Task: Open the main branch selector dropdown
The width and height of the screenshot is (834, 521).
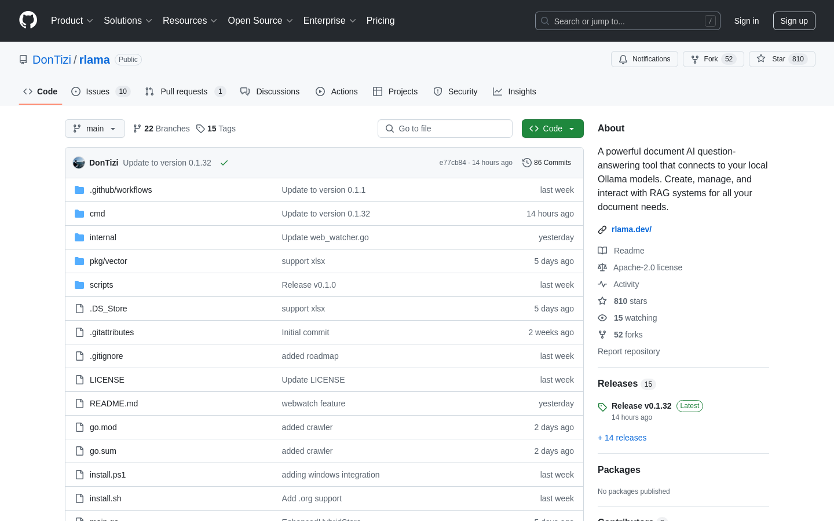Action: pos(95,129)
